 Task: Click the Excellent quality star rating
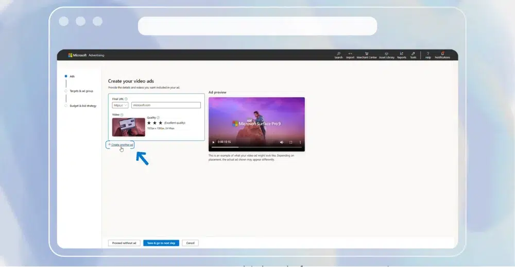tap(154, 123)
